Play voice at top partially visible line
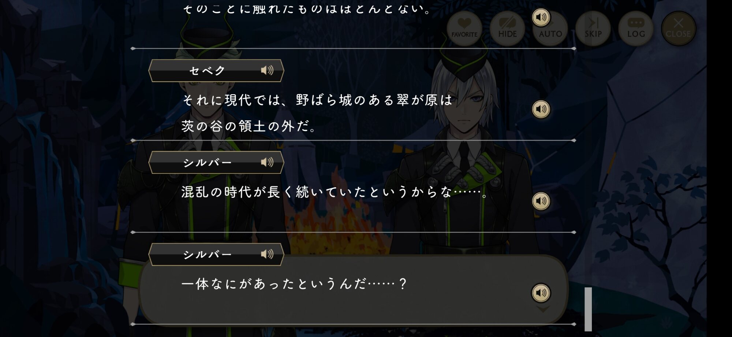Viewport: 732px width, 337px height. tap(541, 17)
